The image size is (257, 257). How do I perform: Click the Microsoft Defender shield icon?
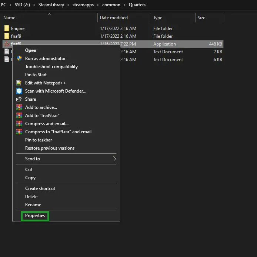click(19, 91)
